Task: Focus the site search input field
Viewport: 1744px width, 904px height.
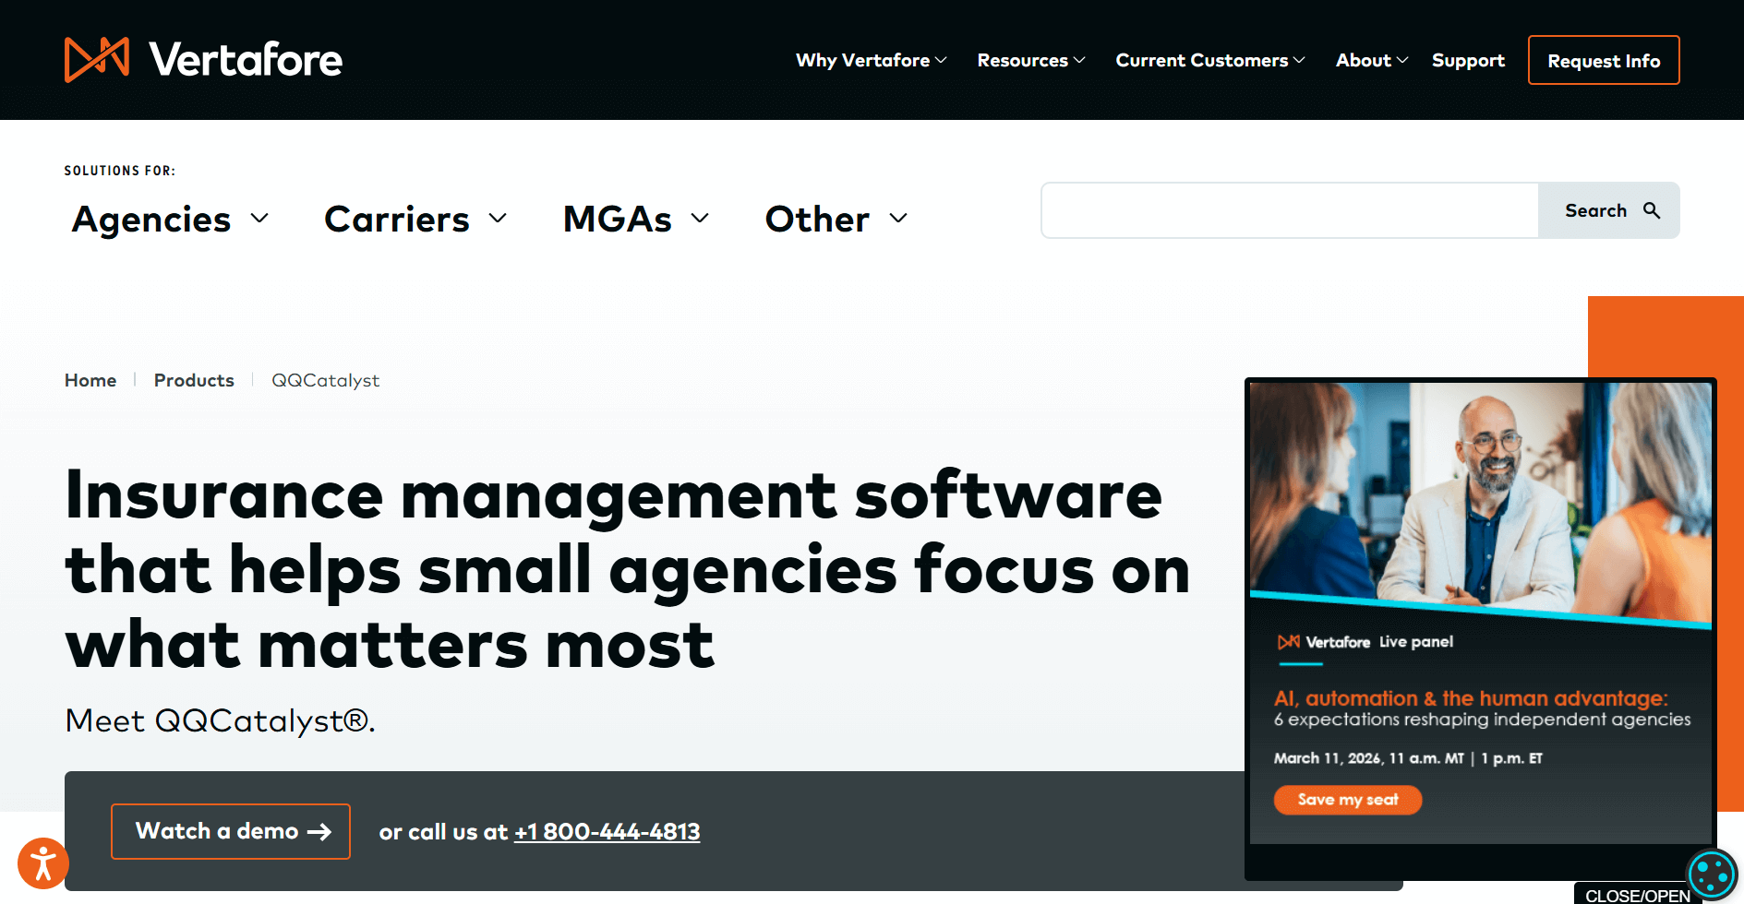Action: (1290, 210)
